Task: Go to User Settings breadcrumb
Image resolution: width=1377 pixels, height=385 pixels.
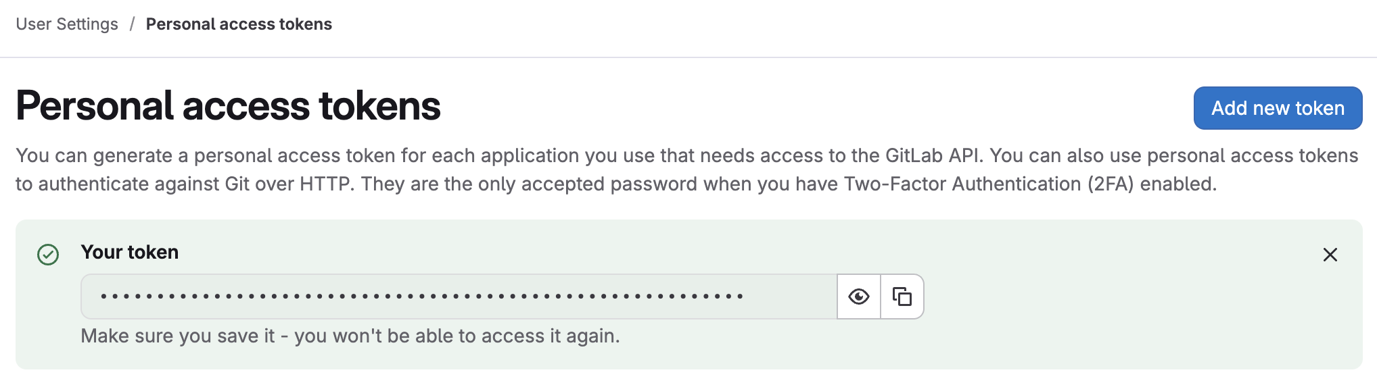Action: tap(67, 24)
